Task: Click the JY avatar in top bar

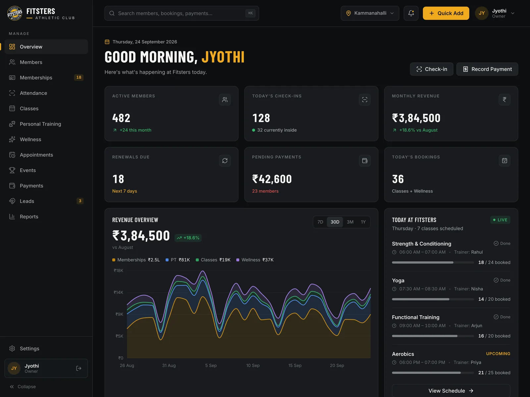Action: pos(482,13)
